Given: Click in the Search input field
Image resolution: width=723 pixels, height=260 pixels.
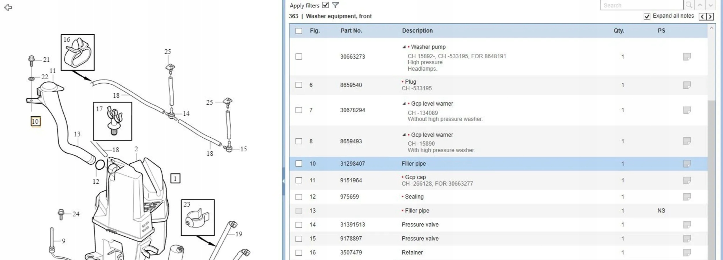Looking at the screenshot, I should (x=641, y=5).
